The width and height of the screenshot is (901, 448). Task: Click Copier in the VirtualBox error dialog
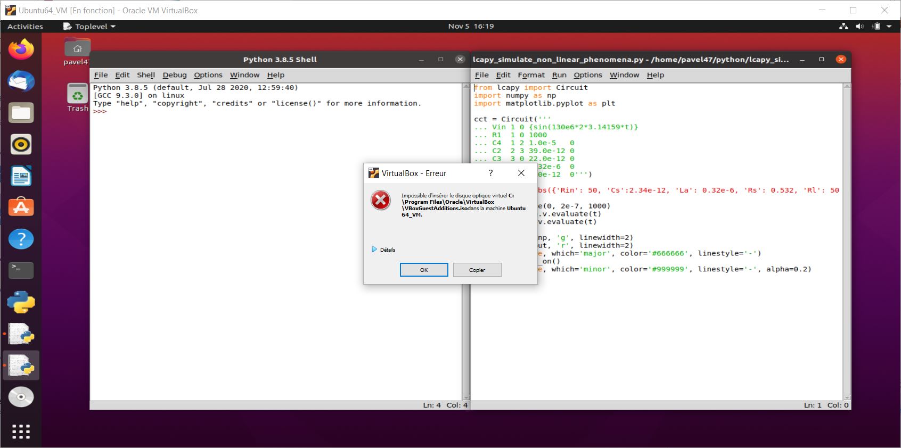[477, 270]
